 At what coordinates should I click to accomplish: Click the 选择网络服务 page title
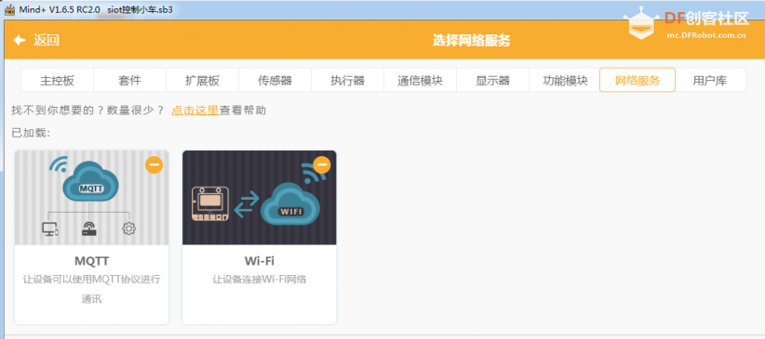click(471, 41)
